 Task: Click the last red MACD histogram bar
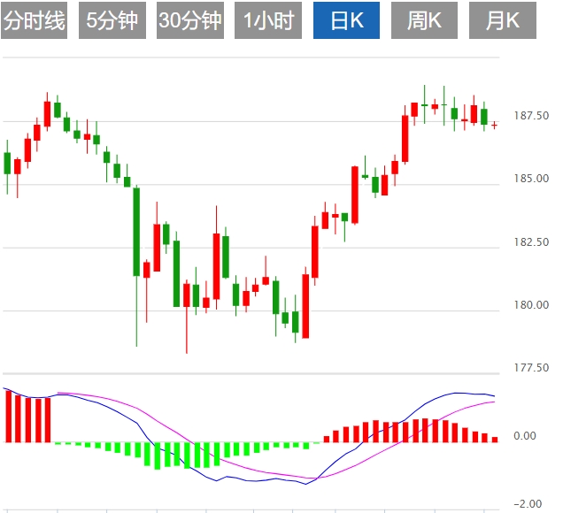coord(495,439)
